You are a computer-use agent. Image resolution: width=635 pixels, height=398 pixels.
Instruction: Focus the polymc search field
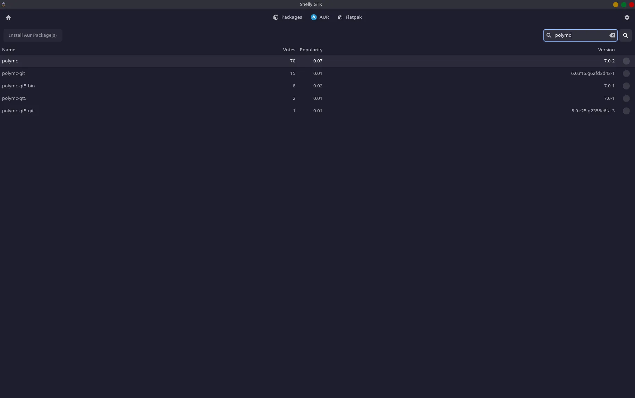tap(580, 35)
